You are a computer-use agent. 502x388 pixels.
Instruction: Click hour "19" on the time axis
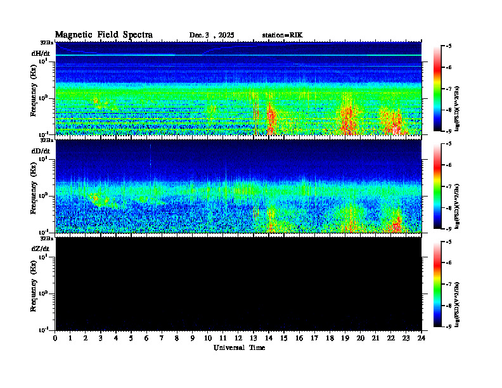click(345, 339)
